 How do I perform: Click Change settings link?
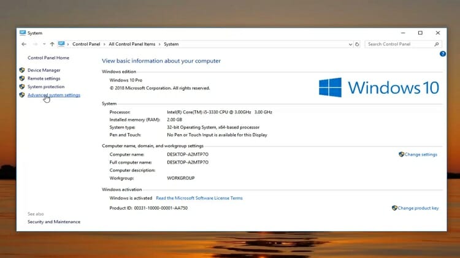421,154
